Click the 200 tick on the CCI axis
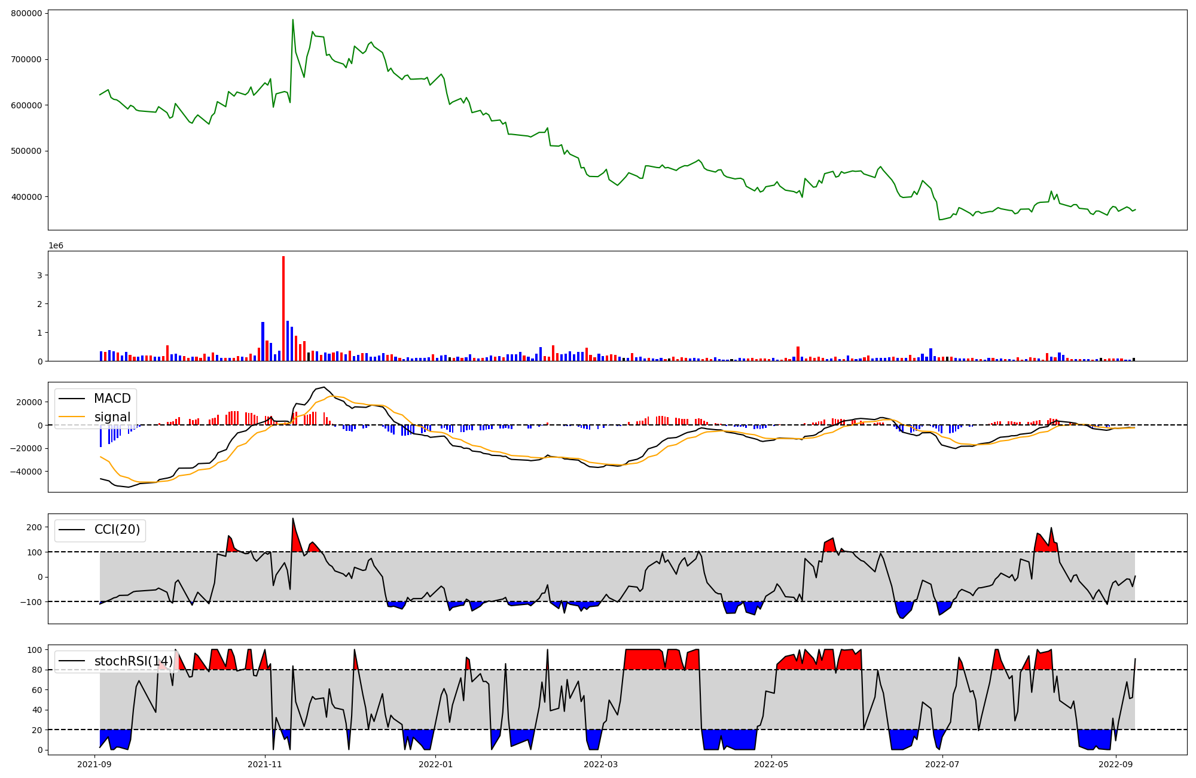Viewport: 1196px width, 778px height. coord(34,527)
